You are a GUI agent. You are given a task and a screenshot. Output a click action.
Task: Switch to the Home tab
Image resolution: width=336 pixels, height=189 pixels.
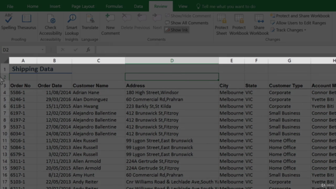pyautogui.click(x=33, y=6)
